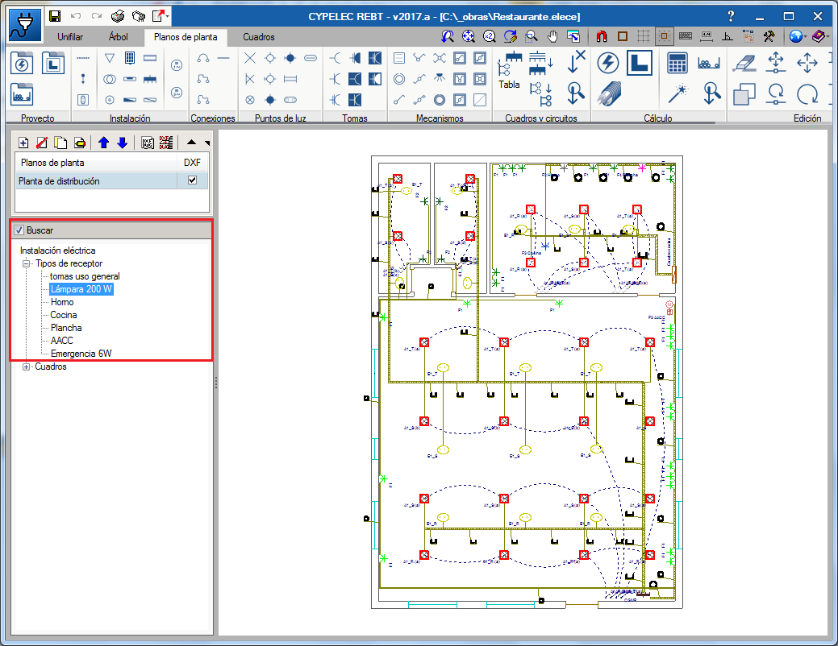Click the zoom x2 magnifier icon
838x646 pixels.
[x=489, y=36]
